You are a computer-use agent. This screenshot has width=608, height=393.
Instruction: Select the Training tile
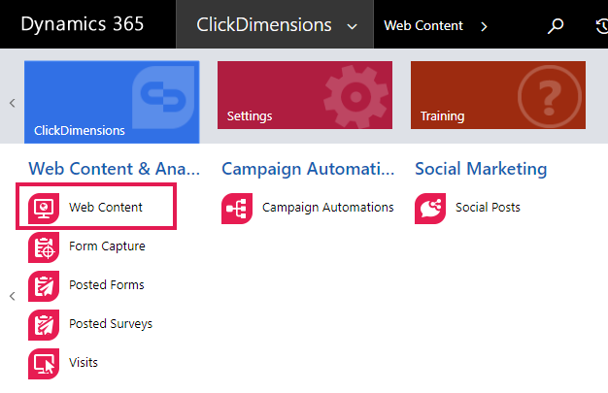(498, 95)
